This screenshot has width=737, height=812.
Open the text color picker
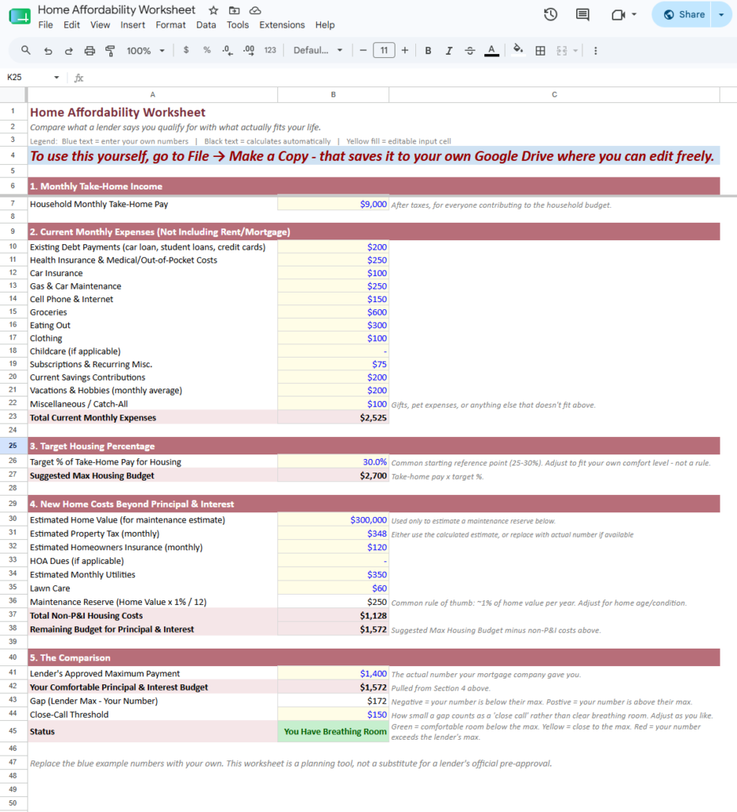(491, 51)
